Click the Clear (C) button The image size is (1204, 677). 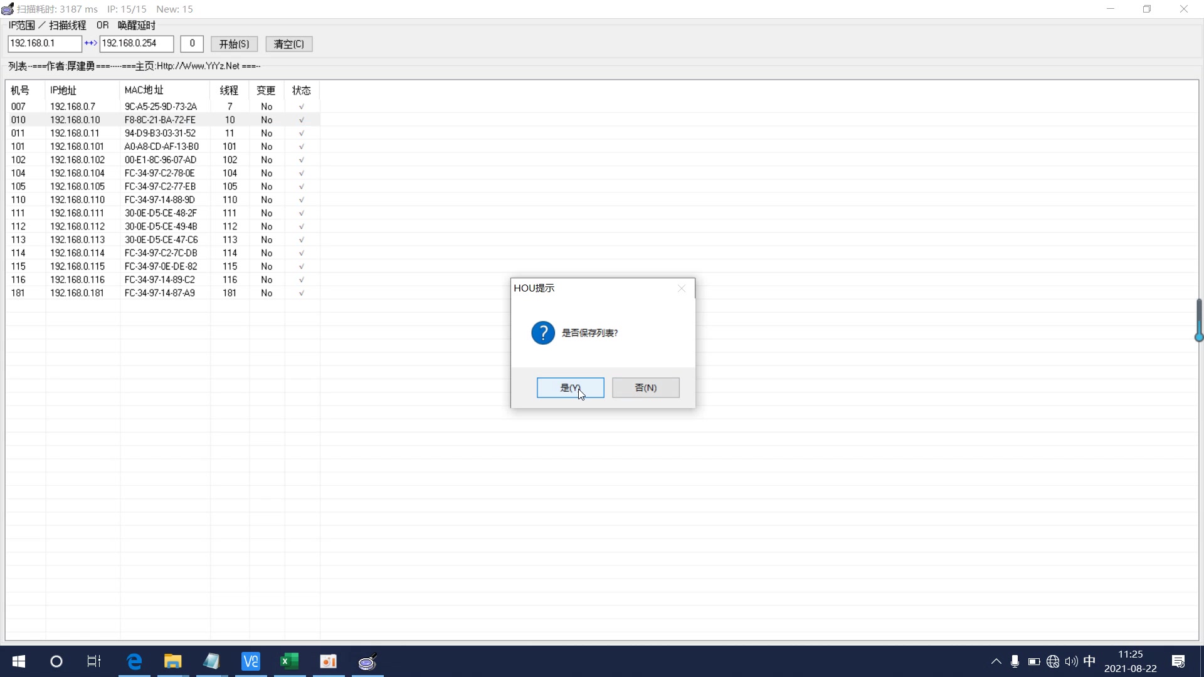[x=288, y=44]
